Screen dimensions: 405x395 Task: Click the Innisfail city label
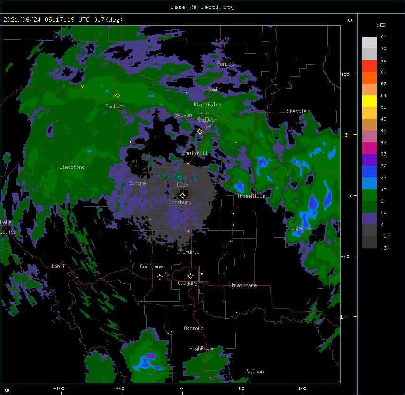click(195, 153)
